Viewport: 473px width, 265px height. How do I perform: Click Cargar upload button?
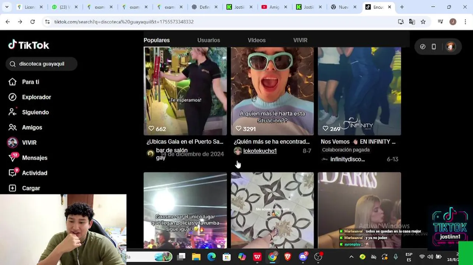(x=24, y=188)
